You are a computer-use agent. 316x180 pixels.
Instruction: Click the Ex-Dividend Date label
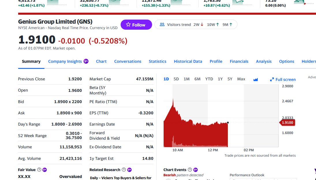click(105, 147)
